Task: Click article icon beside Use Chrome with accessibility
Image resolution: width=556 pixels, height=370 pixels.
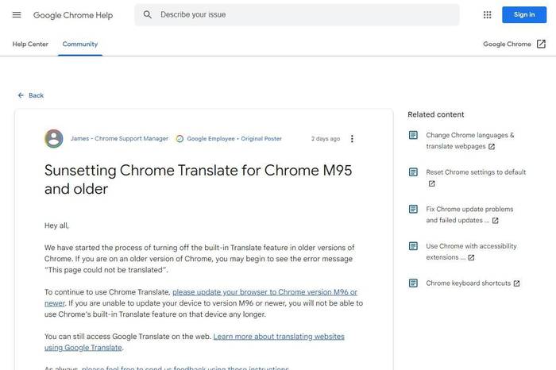Action: tap(413, 246)
